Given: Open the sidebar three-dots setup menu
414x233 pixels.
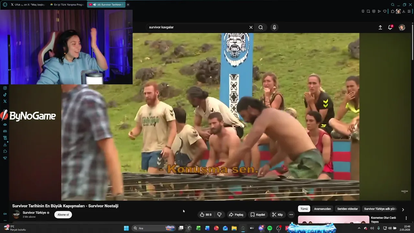Looking at the screenshot, I should click(5, 220).
